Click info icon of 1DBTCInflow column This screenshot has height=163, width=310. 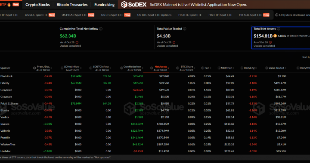coord(91,68)
